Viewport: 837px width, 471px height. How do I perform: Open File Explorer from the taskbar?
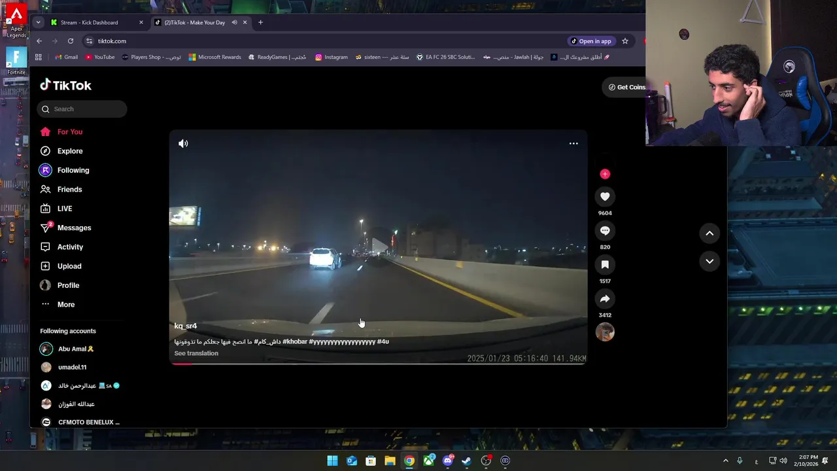[390, 461]
